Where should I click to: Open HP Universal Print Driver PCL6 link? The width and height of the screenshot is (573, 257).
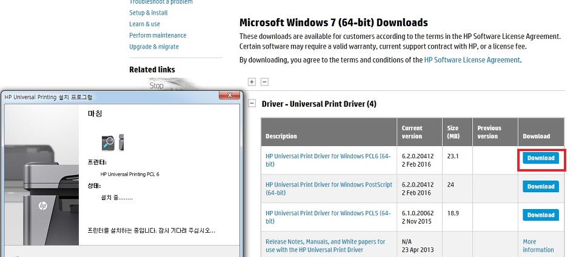(328, 160)
